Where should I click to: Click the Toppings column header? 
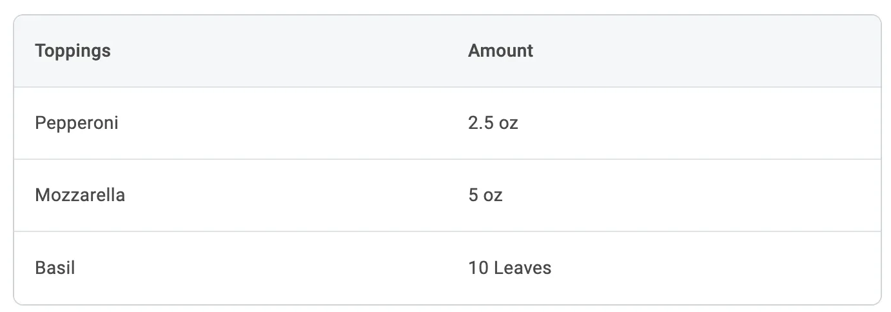click(x=73, y=51)
